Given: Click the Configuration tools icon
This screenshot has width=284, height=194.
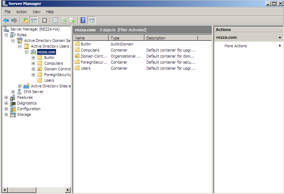Looking at the screenshot, I should tap(13, 109).
